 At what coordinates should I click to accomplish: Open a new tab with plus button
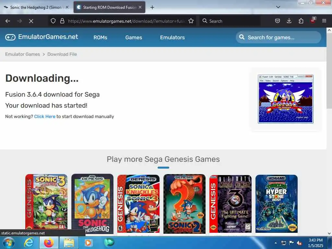(152, 7)
